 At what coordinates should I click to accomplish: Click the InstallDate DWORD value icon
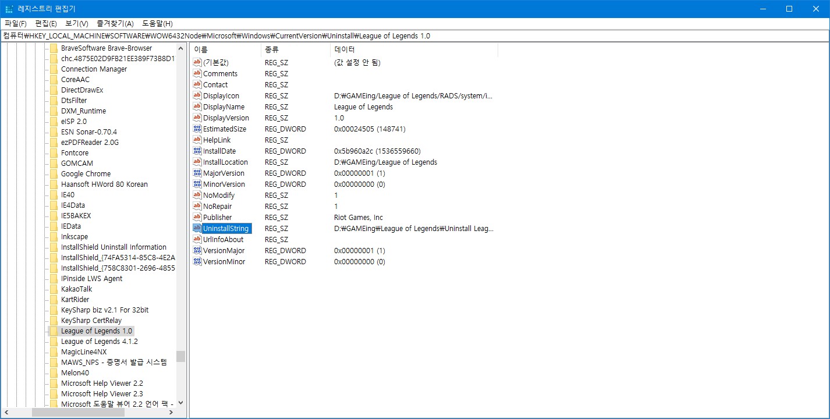197,151
